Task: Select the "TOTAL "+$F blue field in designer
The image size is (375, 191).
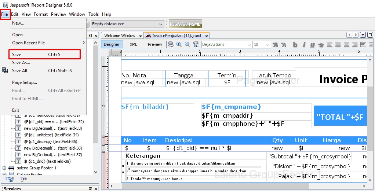Action: [x=340, y=116]
